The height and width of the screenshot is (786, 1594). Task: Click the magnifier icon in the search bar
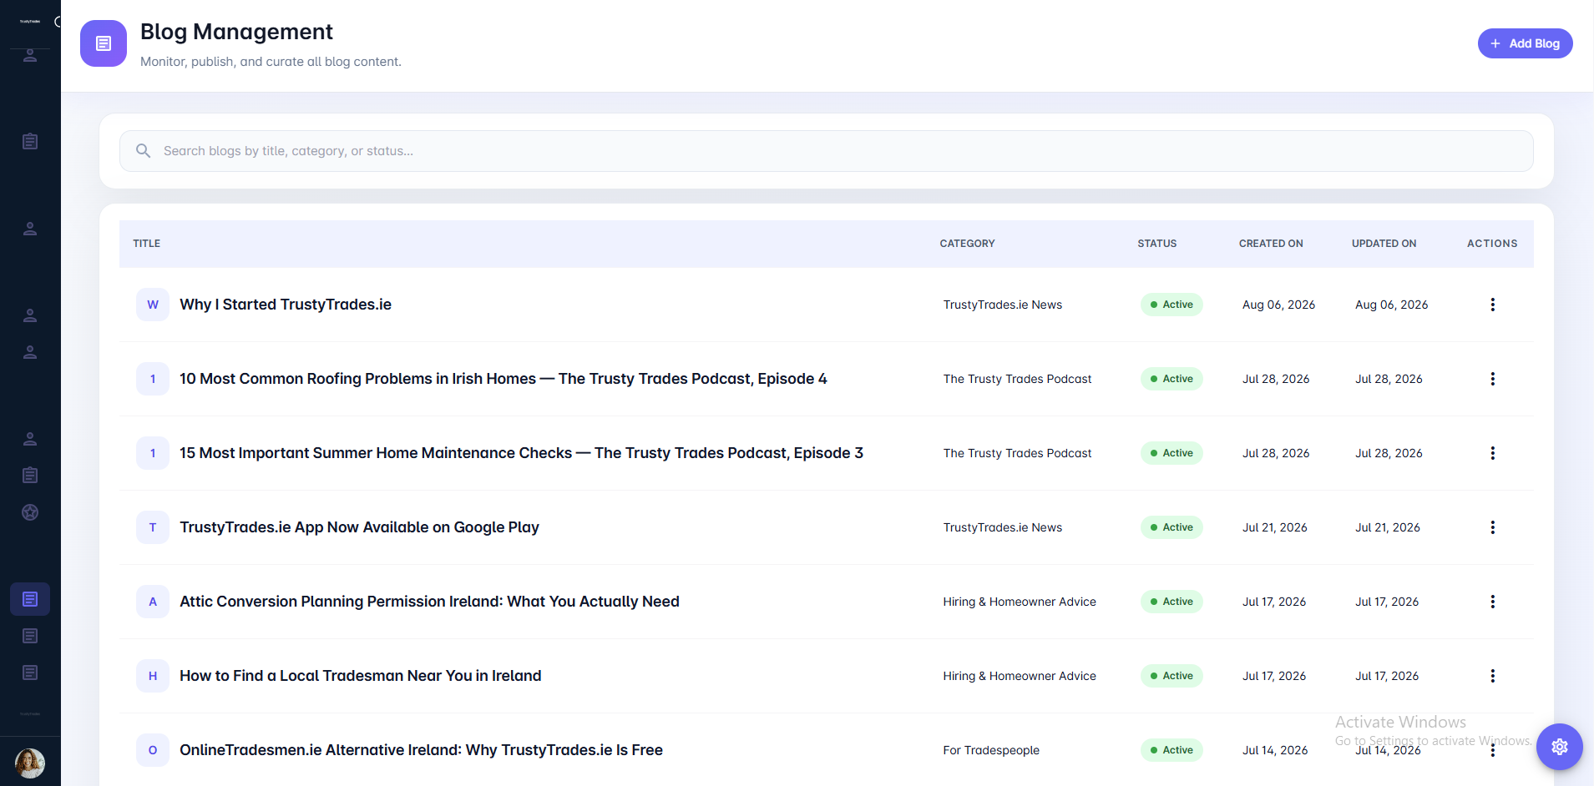click(144, 151)
